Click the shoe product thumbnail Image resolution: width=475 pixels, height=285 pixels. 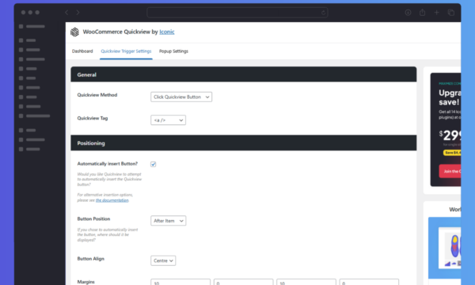tap(450, 248)
